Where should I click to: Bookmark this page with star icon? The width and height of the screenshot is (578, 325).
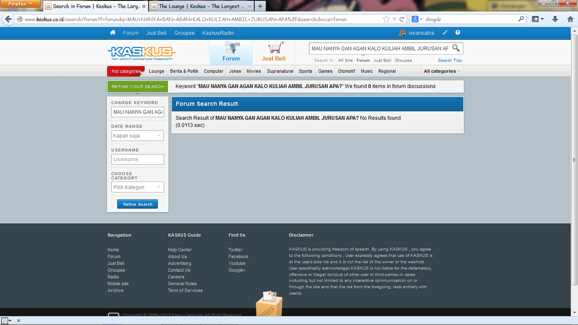click(x=386, y=19)
